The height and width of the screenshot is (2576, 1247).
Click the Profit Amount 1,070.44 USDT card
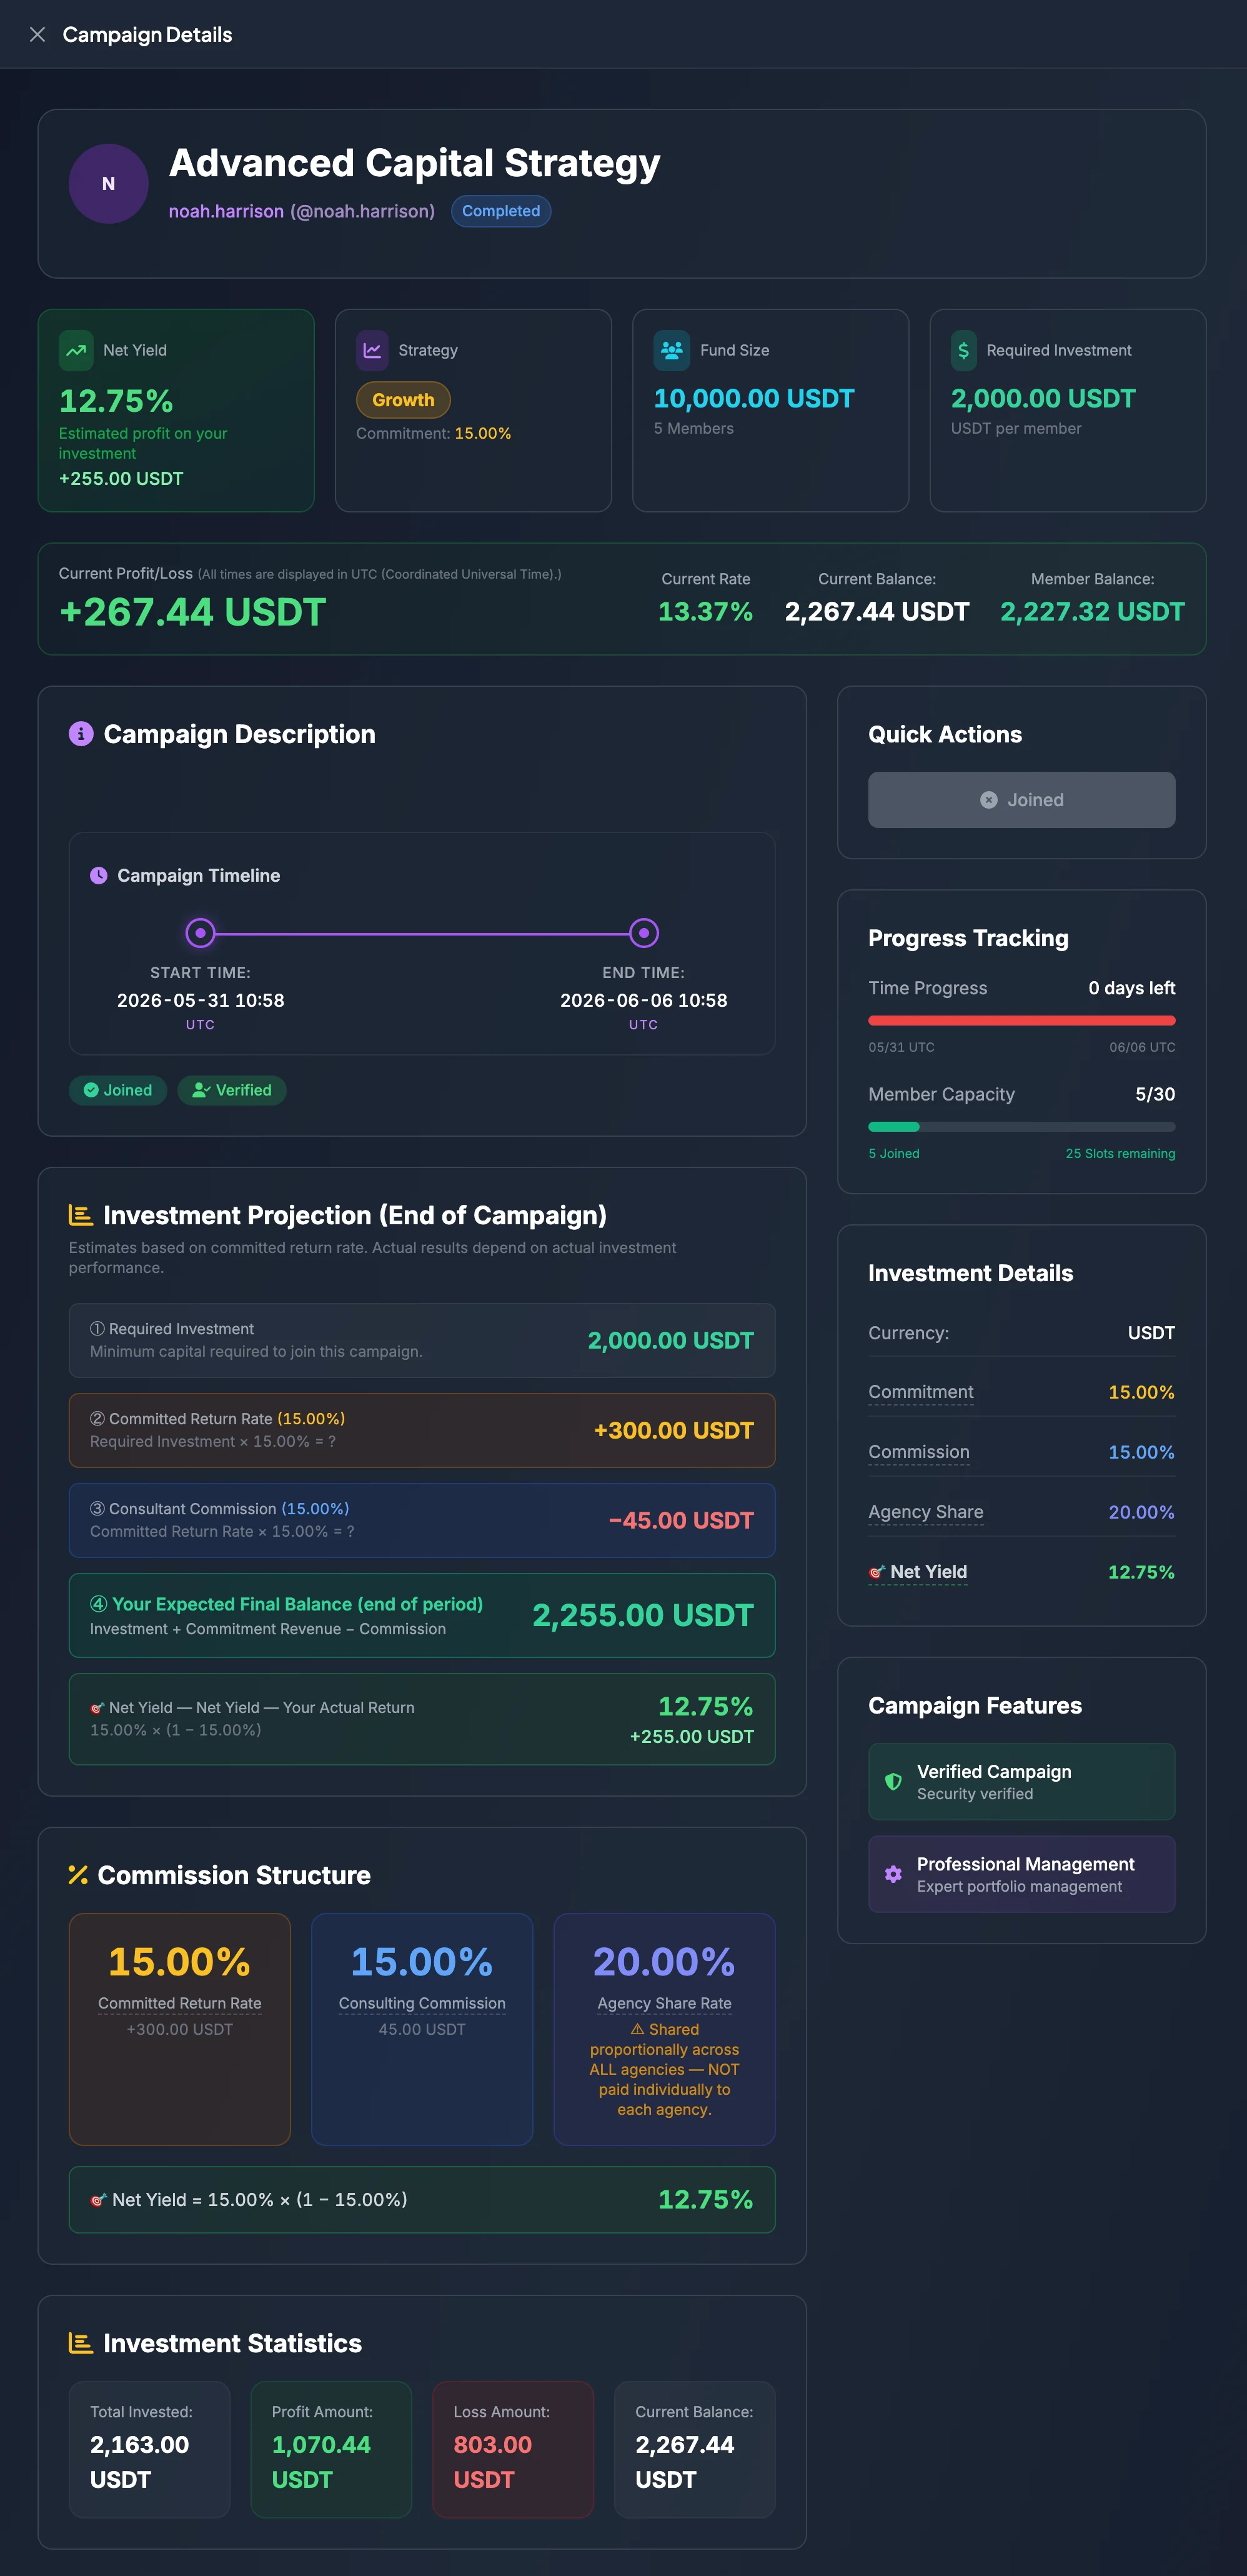pos(331,2449)
